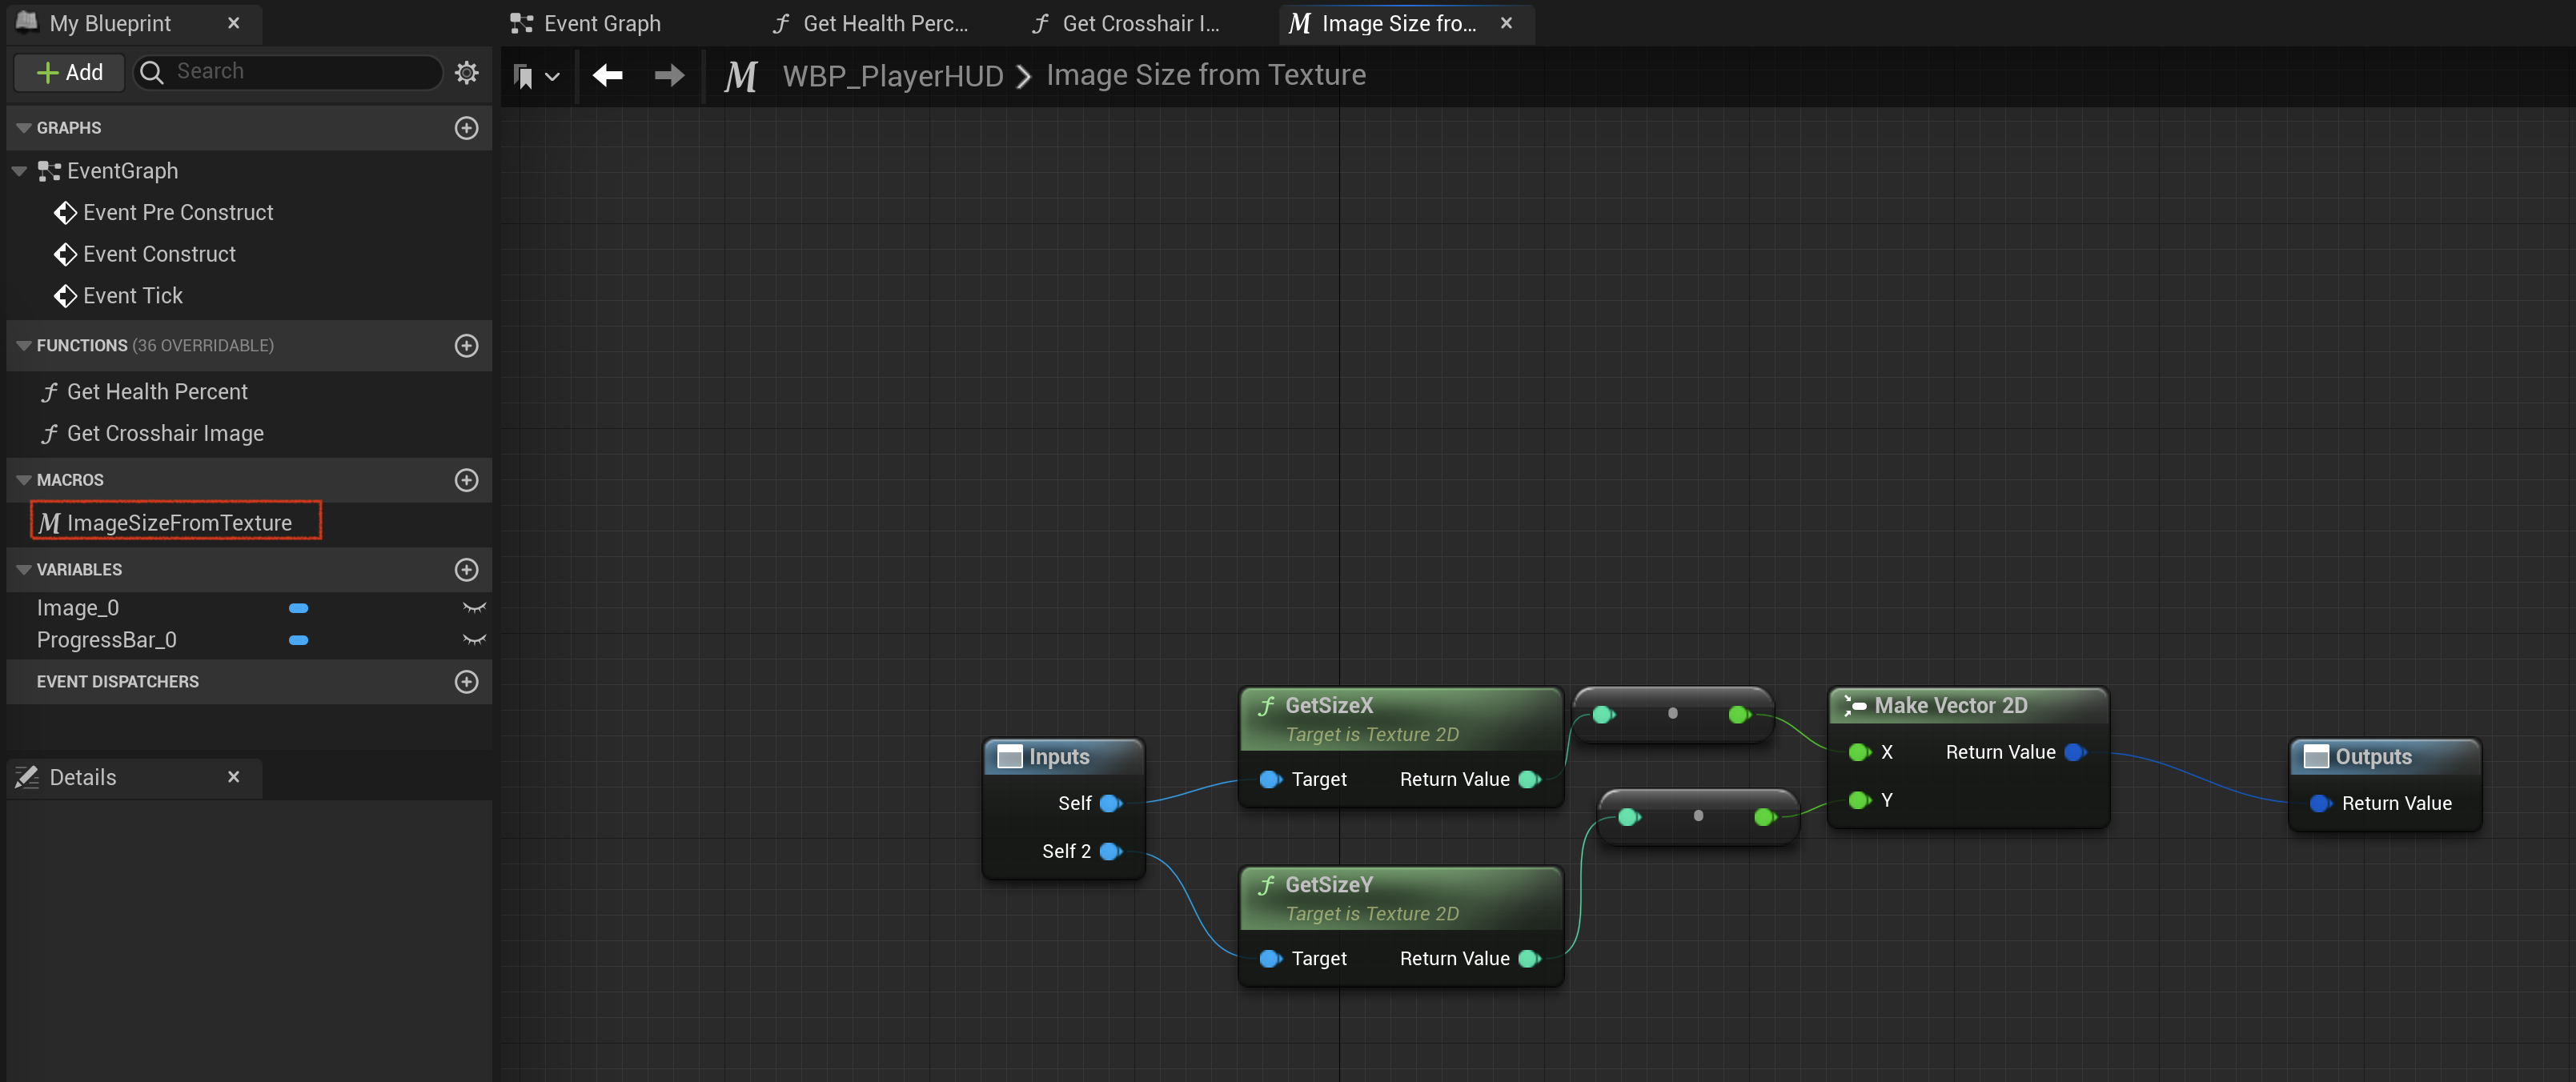
Task: Switch to the Event Graph tab
Action: (x=586, y=23)
